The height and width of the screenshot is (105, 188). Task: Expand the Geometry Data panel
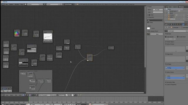[170, 82]
